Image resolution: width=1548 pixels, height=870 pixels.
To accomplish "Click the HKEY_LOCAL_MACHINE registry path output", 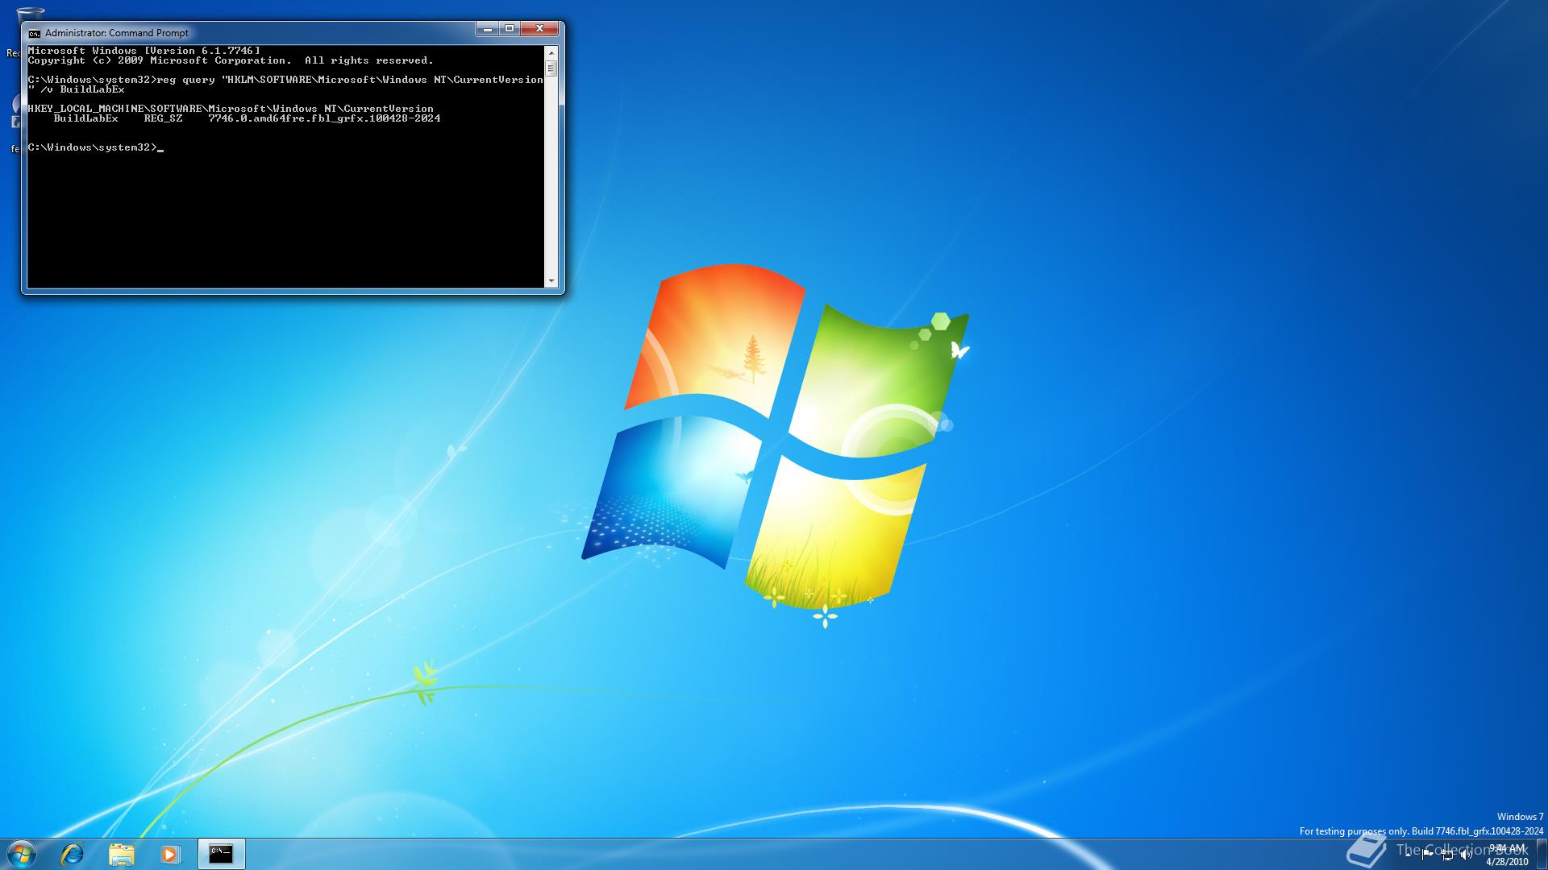I will (231, 109).
